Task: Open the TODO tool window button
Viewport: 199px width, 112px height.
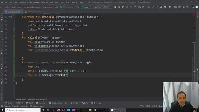Action: tap(19, 103)
